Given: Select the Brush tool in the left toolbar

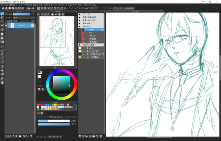Looking at the screenshot, I should coord(2,14).
